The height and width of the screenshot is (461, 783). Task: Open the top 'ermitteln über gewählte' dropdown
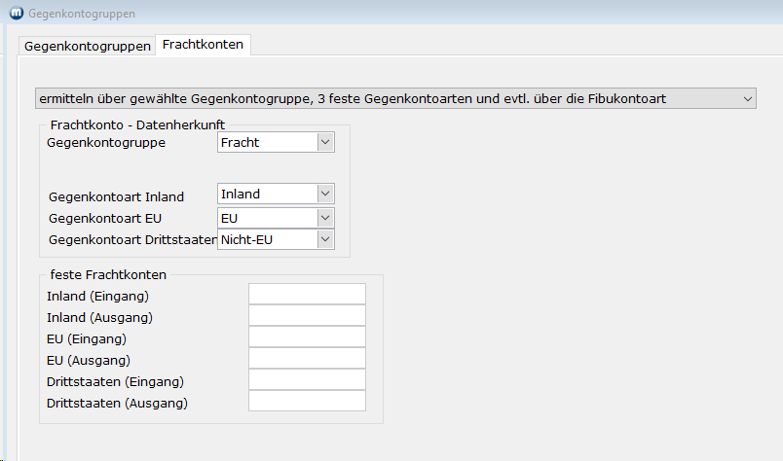(x=395, y=98)
